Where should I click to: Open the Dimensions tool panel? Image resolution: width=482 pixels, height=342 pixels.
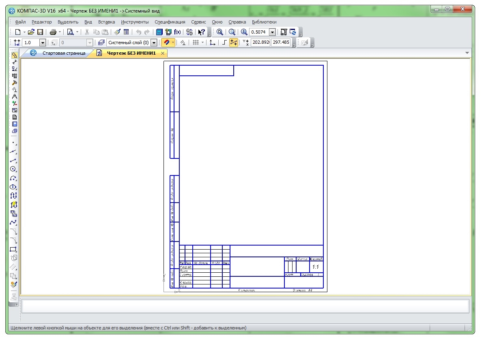(x=15, y=62)
